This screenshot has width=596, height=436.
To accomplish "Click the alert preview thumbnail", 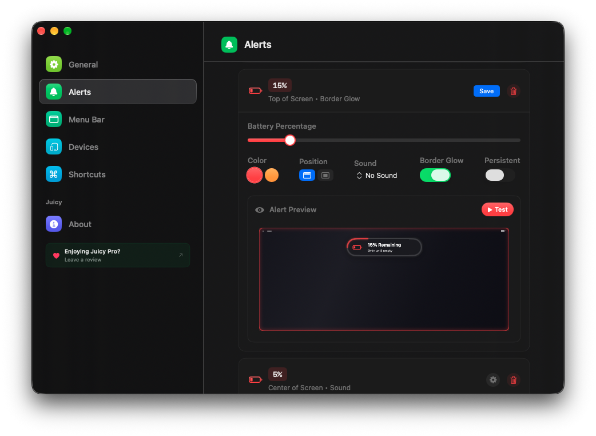I will tap(384, 279).
